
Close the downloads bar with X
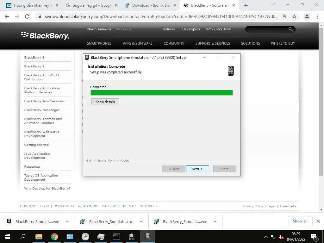click(318, 221)
